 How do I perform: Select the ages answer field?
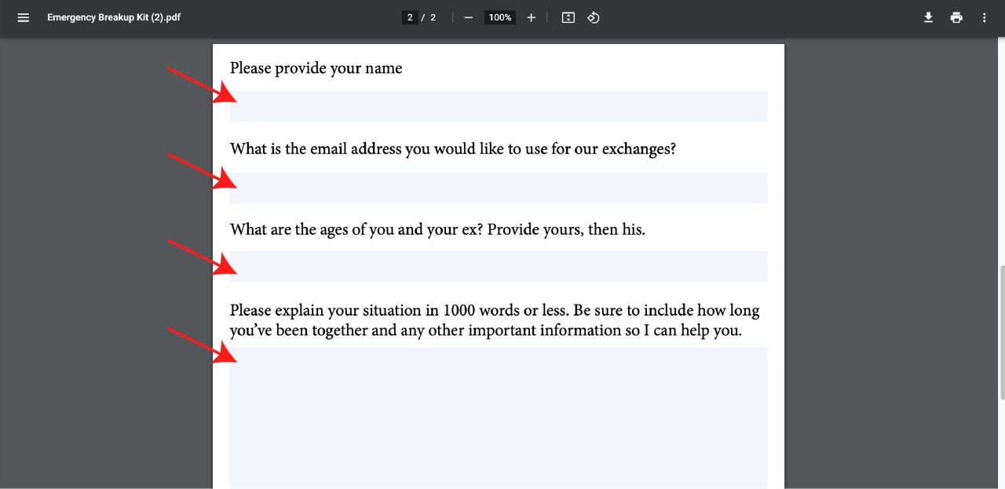[x=499, y=266]
